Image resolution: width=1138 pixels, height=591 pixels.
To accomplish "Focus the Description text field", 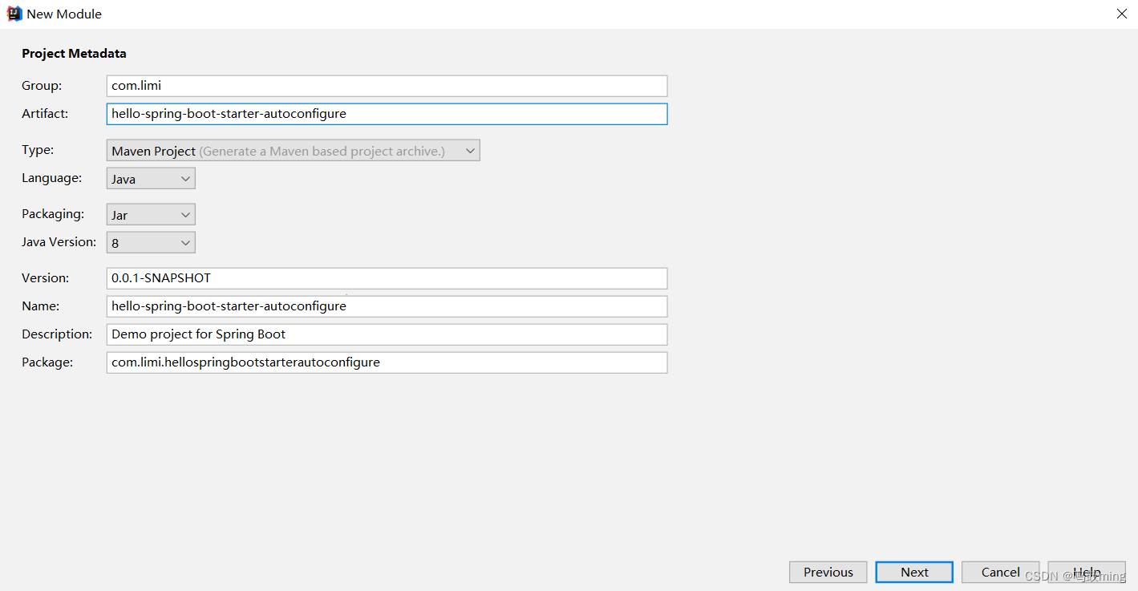I will click(x=387, y=334).
